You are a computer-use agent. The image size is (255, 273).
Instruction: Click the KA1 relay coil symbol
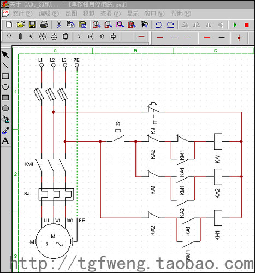click(218, 141)
